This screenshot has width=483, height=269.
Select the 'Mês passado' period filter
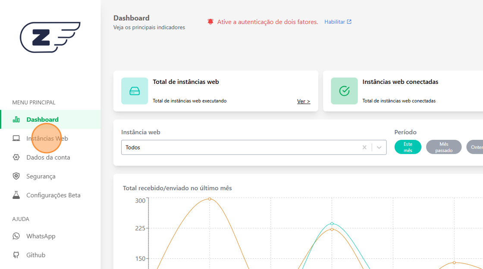(x=444, y=147)
